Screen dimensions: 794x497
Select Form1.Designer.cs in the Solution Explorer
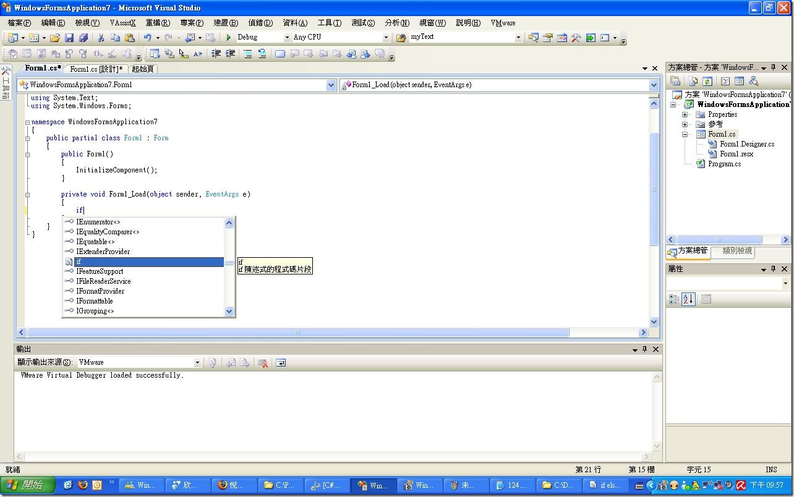click(x=747, y=144)
